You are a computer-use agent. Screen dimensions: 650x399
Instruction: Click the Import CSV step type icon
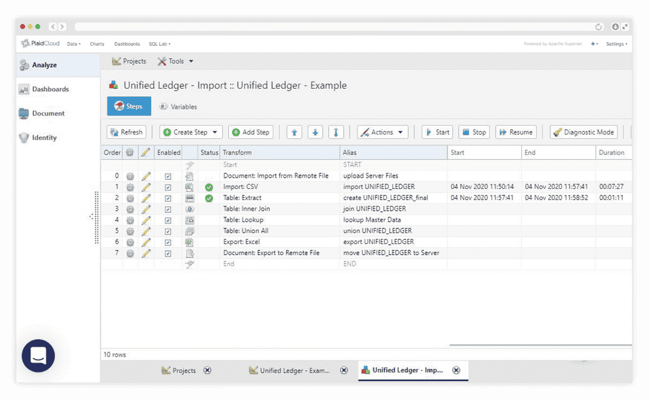[x=190, y=188]
